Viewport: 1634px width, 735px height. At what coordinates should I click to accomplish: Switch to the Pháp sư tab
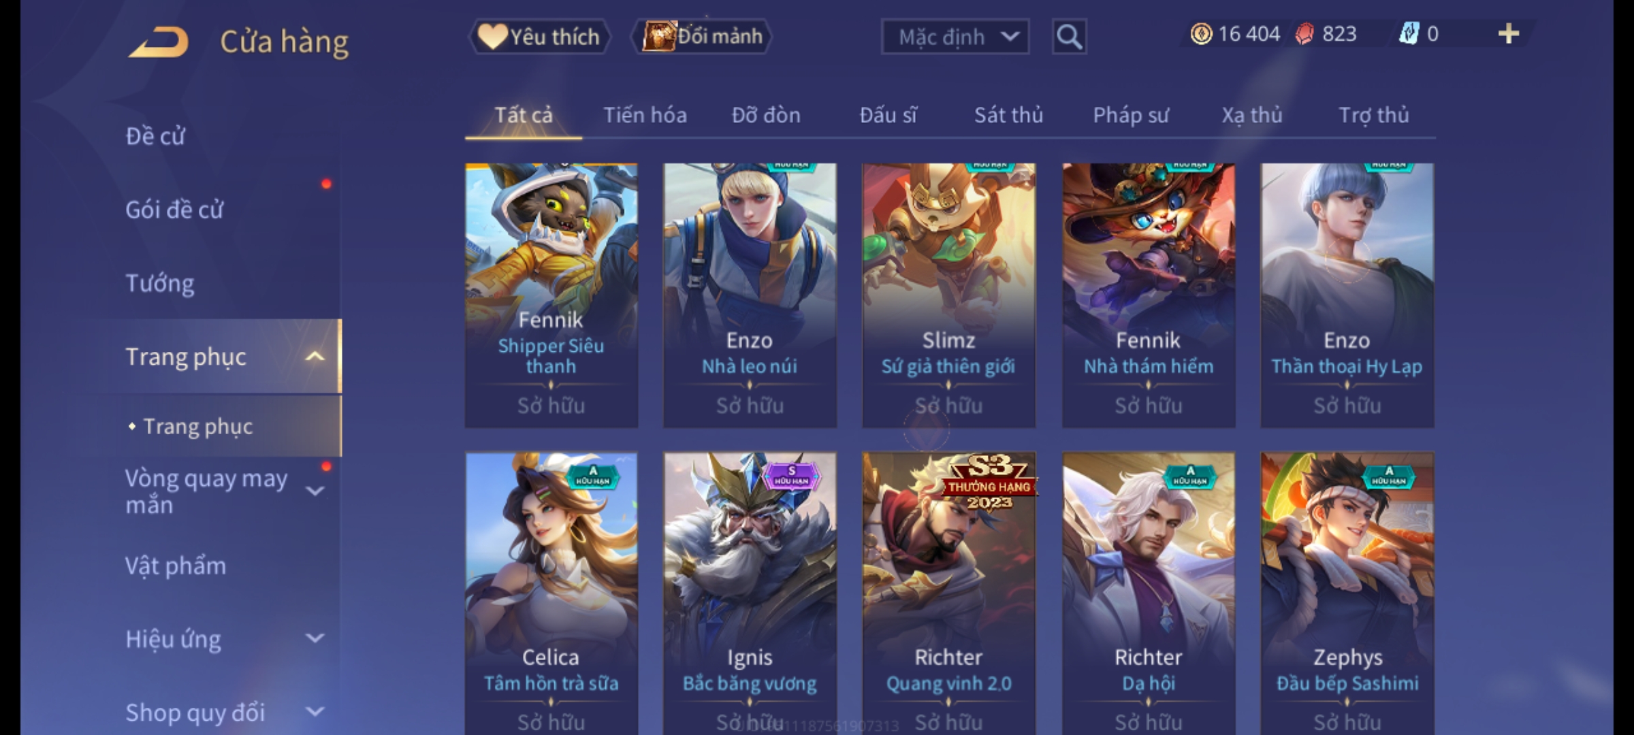click(x=1130, y=115)
